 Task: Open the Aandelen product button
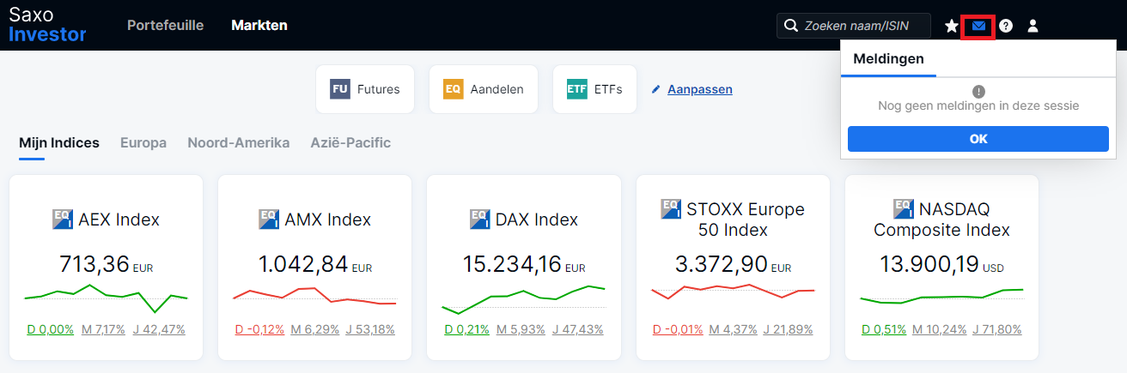484,89
